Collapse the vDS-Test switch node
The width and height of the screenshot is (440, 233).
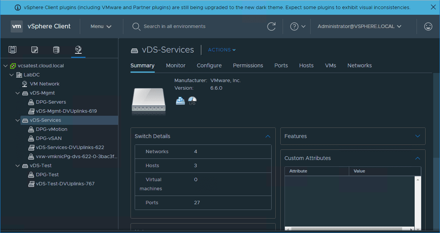click(17, 166)
